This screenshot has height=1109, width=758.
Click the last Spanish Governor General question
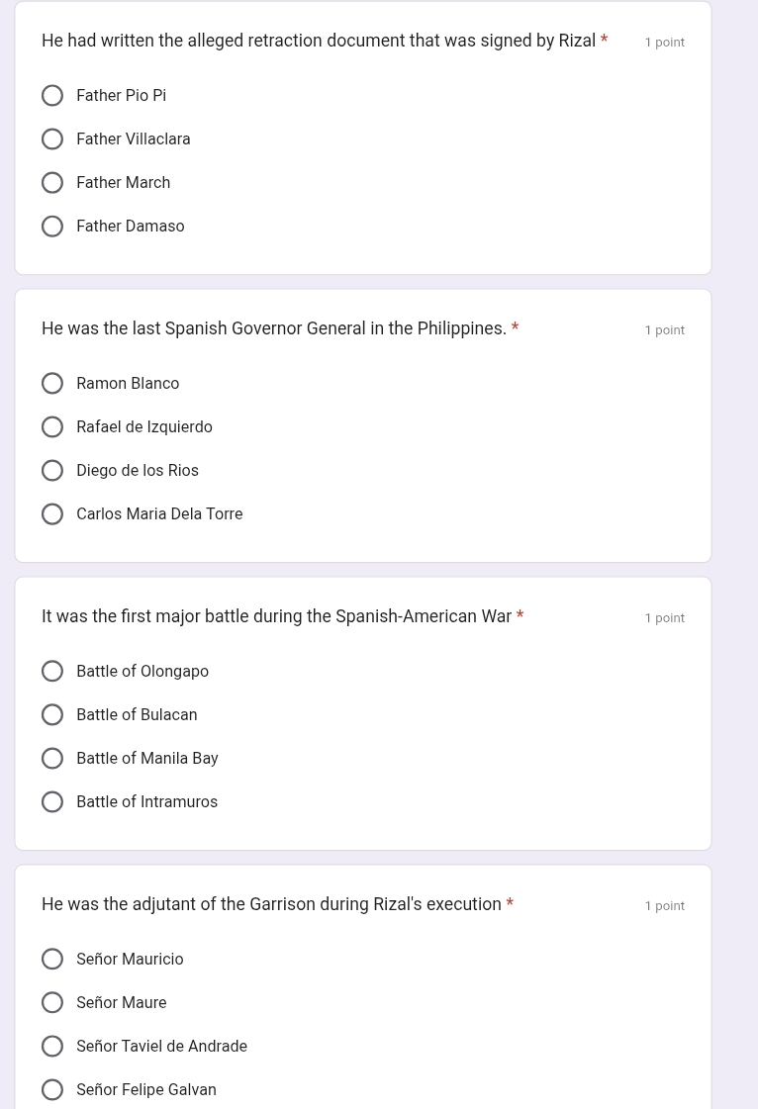(x=273, y=329)
